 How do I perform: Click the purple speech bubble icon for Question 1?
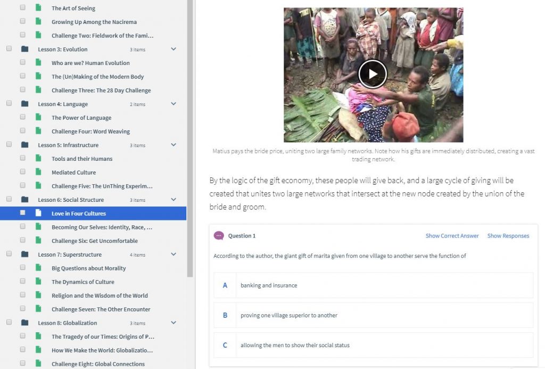click(219, 236)
